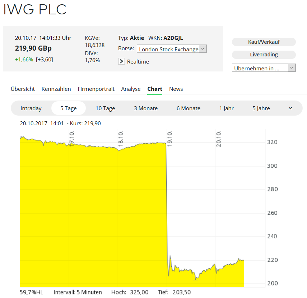Click the 320 y-axis label
The width and height of the screenshot is (307, 298).
click(x=272, y=142)
